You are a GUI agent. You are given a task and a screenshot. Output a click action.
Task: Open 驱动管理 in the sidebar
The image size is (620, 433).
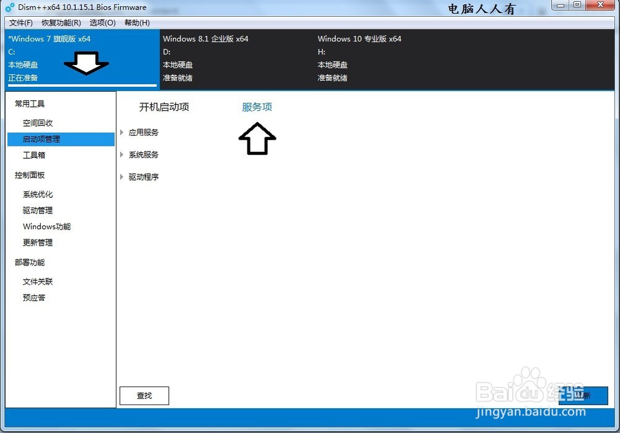pos(38,210)
